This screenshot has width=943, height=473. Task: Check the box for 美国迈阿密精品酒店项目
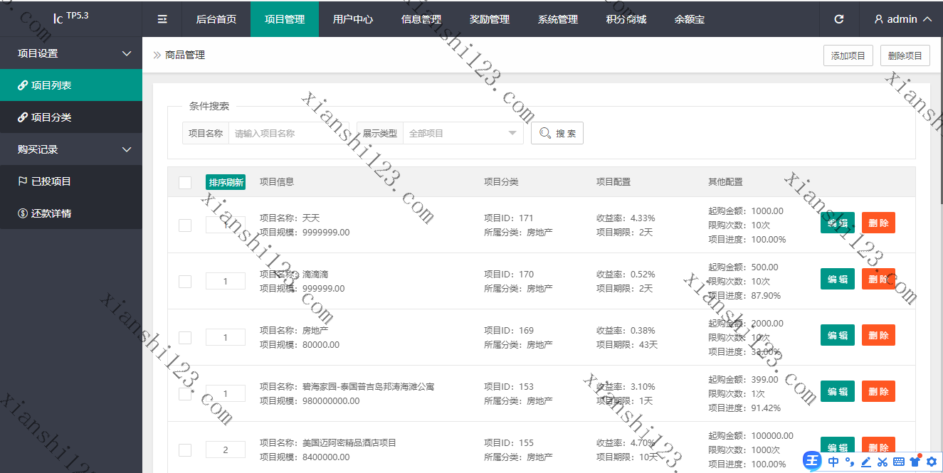[x=185, y=450]
